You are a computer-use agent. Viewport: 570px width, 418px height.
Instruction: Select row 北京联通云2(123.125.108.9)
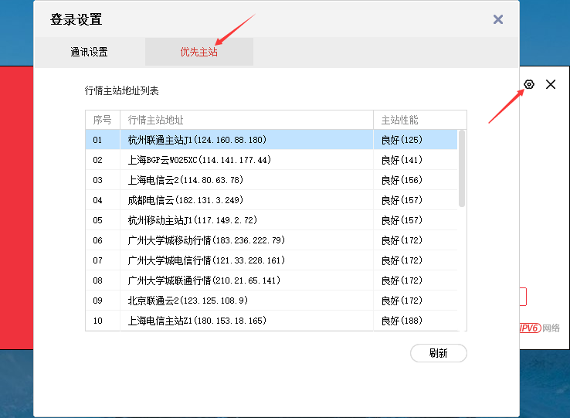[271, 300]
